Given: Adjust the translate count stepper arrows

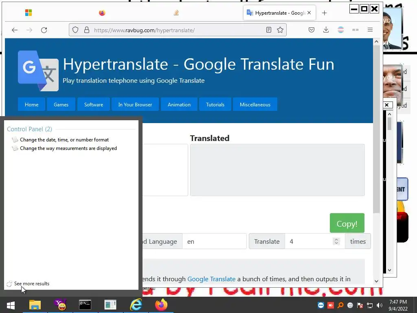Looking at the screenshot, I should (x=336, y=241).
